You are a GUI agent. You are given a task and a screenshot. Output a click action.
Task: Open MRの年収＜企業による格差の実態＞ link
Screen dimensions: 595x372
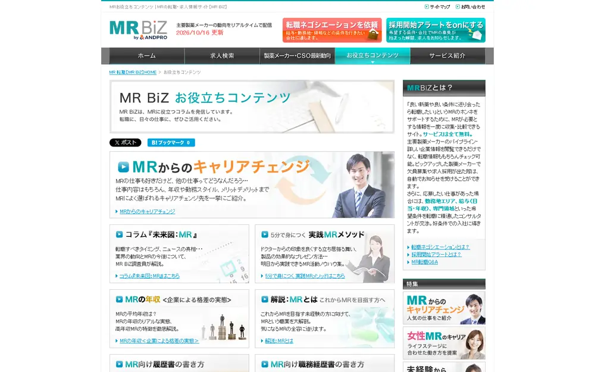[x=159, y=341]
